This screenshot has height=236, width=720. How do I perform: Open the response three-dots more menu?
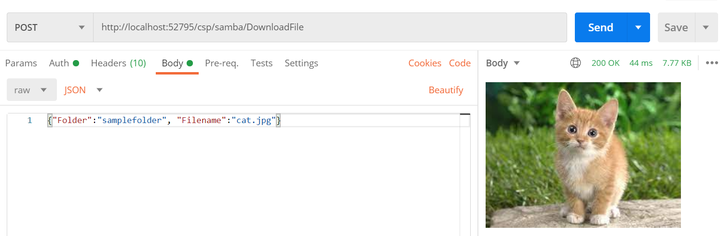(712, 63)
